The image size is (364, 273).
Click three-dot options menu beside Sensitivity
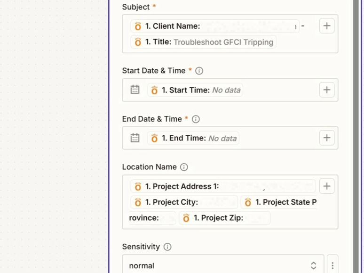(332, 265)
